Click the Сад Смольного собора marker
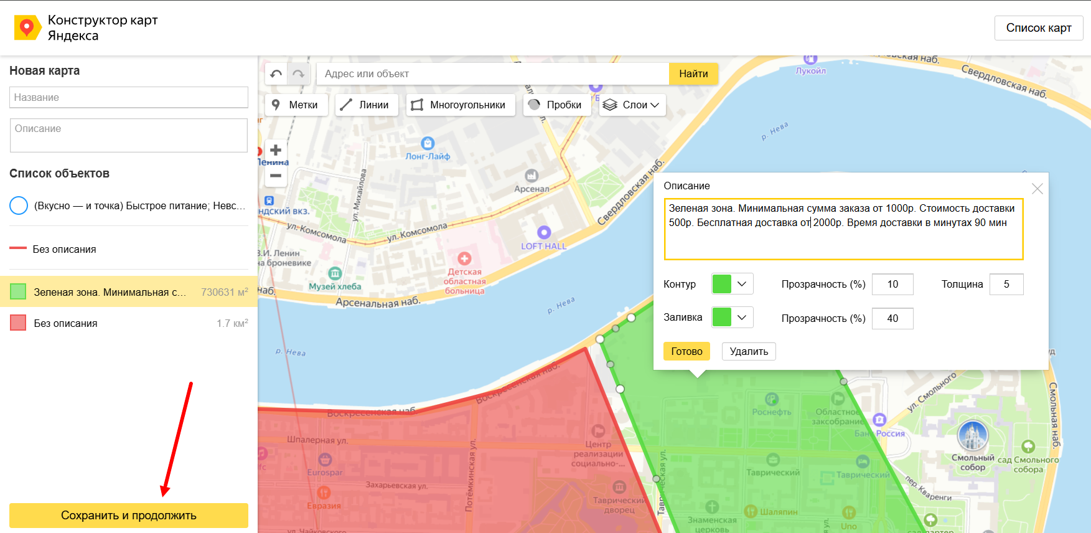The width and height of the screenshot is (1091, 533). pos(1028,446)
